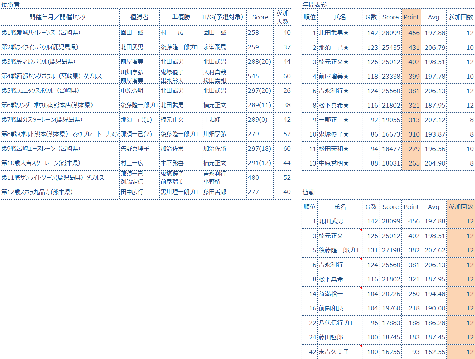Screen dimensions: 475x359
Task: Click the 皆勤 section heading
Action: point(309,192)
